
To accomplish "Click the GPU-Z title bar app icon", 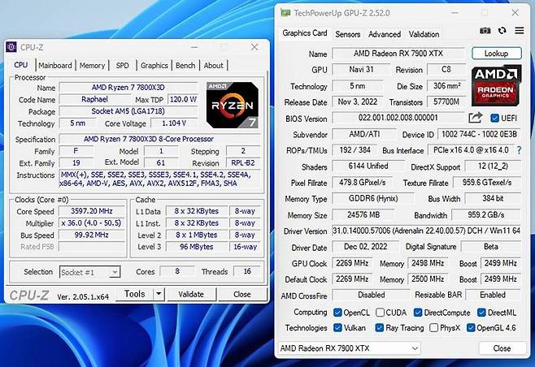I will coord(285,13).
